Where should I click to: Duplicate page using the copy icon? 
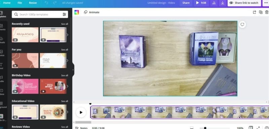coord(261,12)
